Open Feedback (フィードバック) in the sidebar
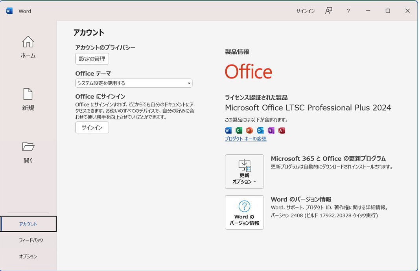This screenshot has width=420, height=271. [x=31, y=240]
